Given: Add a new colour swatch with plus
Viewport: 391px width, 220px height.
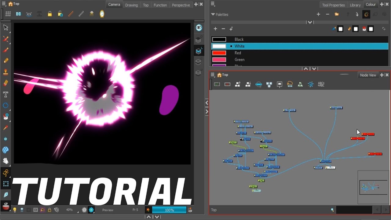Looking at the screenshot, I should tap(215, 29).
